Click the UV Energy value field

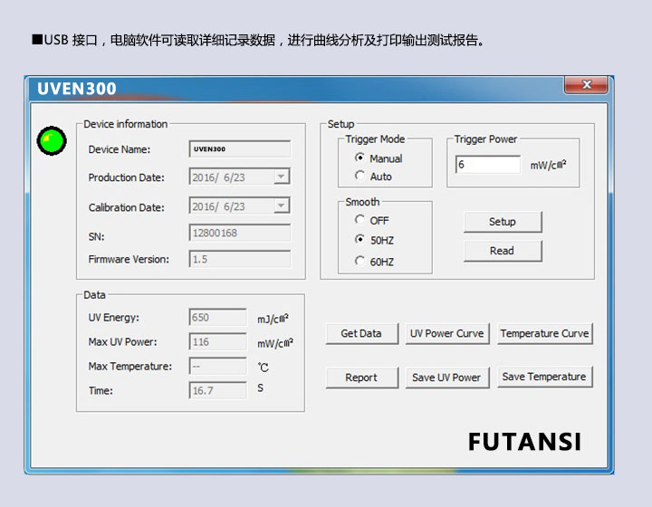217,318
